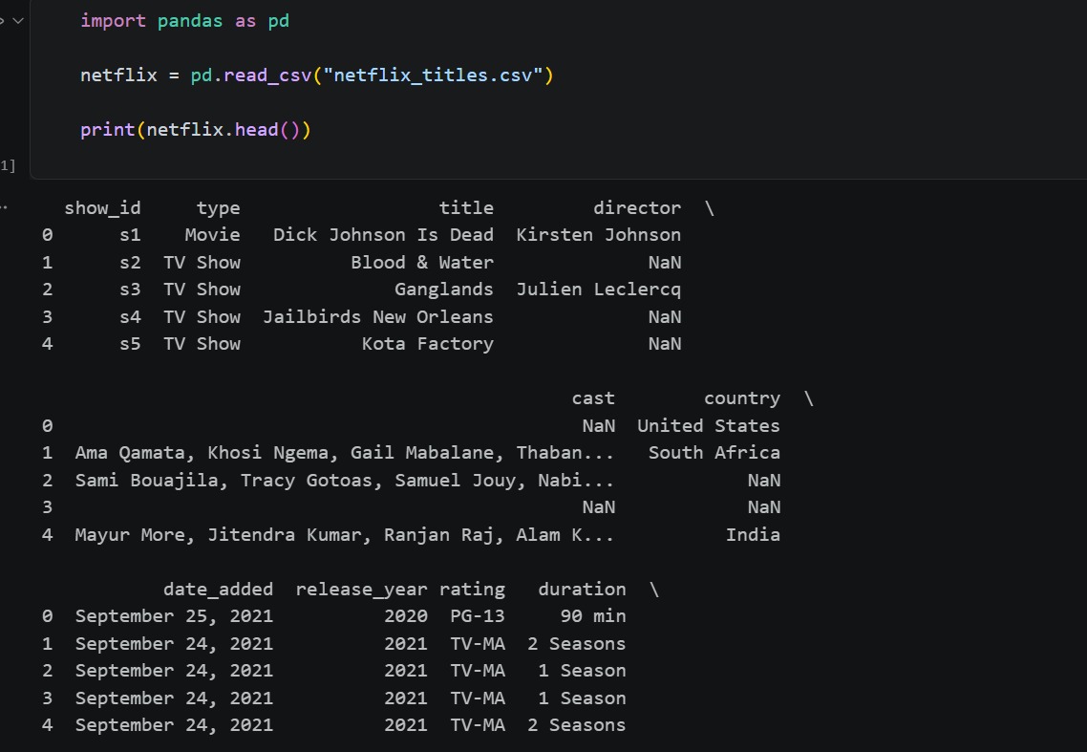Click the '2020' release year
Screen dimensions: 1087x752
(x=406, y=616)
